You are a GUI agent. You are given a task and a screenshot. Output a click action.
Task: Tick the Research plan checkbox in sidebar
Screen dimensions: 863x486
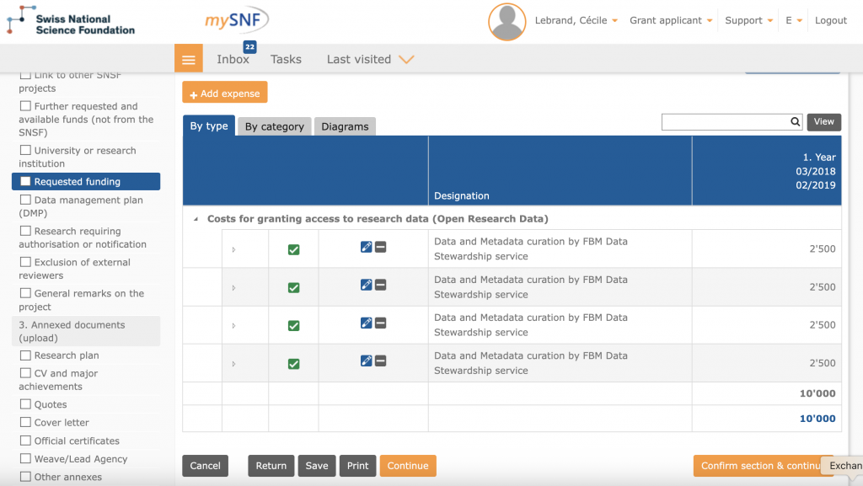(25, 355)
